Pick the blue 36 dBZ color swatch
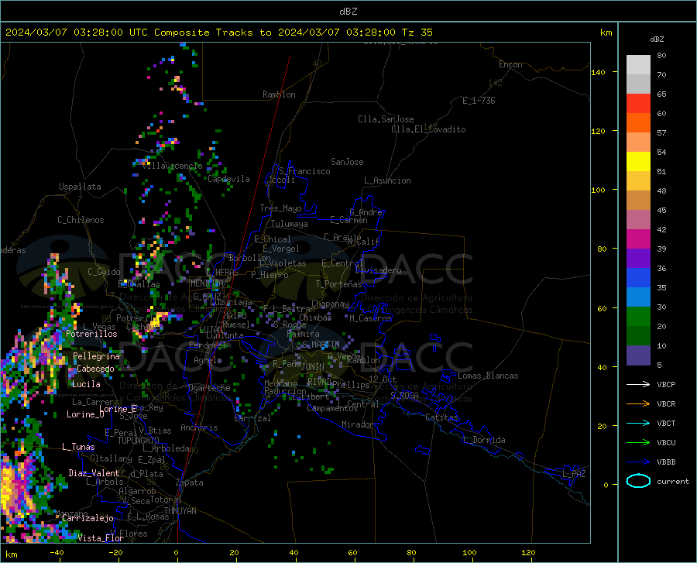Screen dimensions: 697x563 638,278
